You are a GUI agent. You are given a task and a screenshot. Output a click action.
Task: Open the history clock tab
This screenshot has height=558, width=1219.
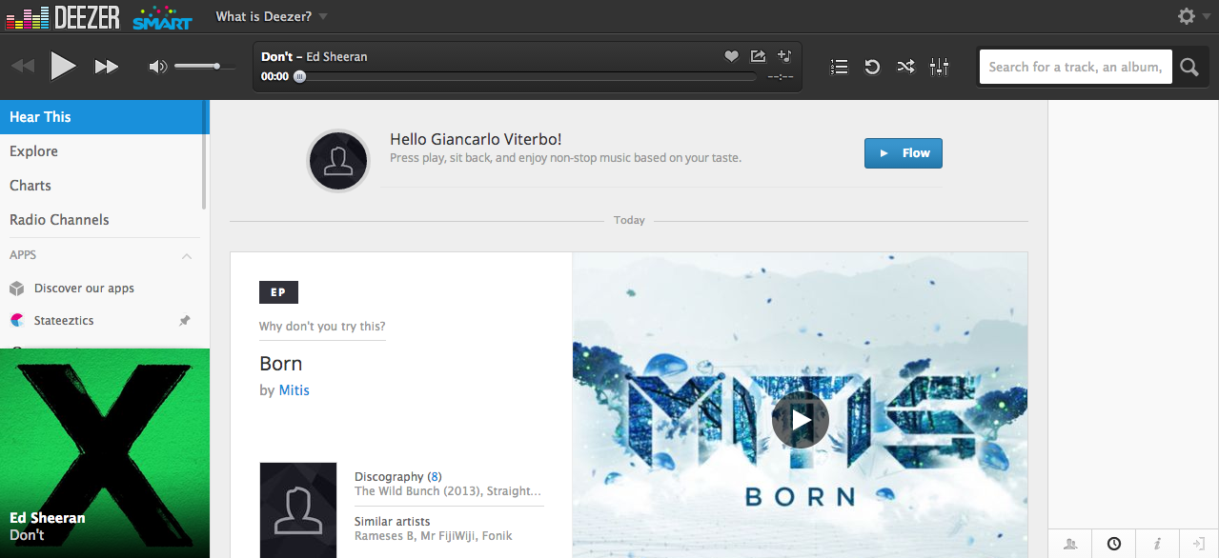click(x=1113, y=544)
